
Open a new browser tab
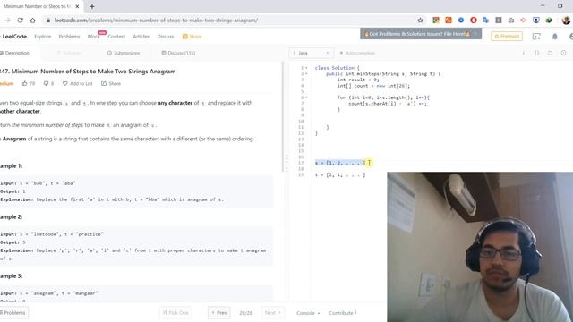click(92, 6)
